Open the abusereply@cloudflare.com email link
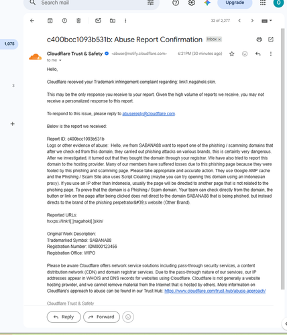Viewport: 287px width, 335px height. [x=149, y=114]
